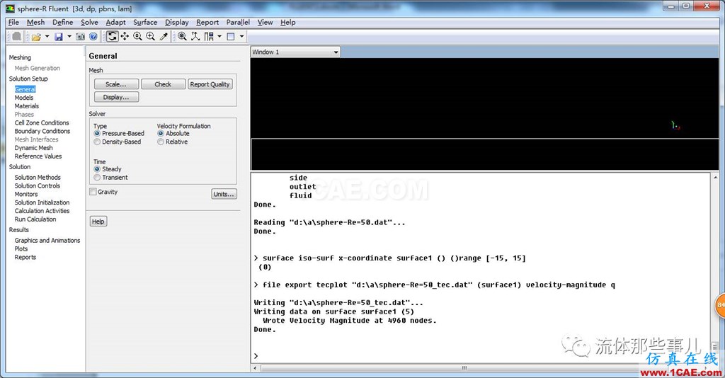This screenshot has height=378, width=725.
Task: Click the Units... button
Action: click(x=224, y=194)
